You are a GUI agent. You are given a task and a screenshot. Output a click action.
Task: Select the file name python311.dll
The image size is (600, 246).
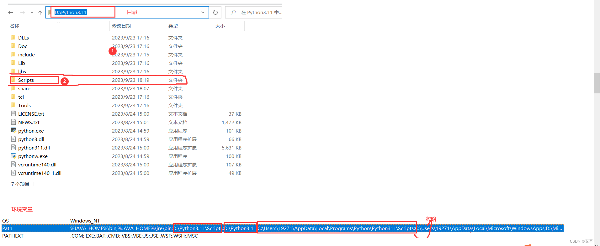point(34,148)
